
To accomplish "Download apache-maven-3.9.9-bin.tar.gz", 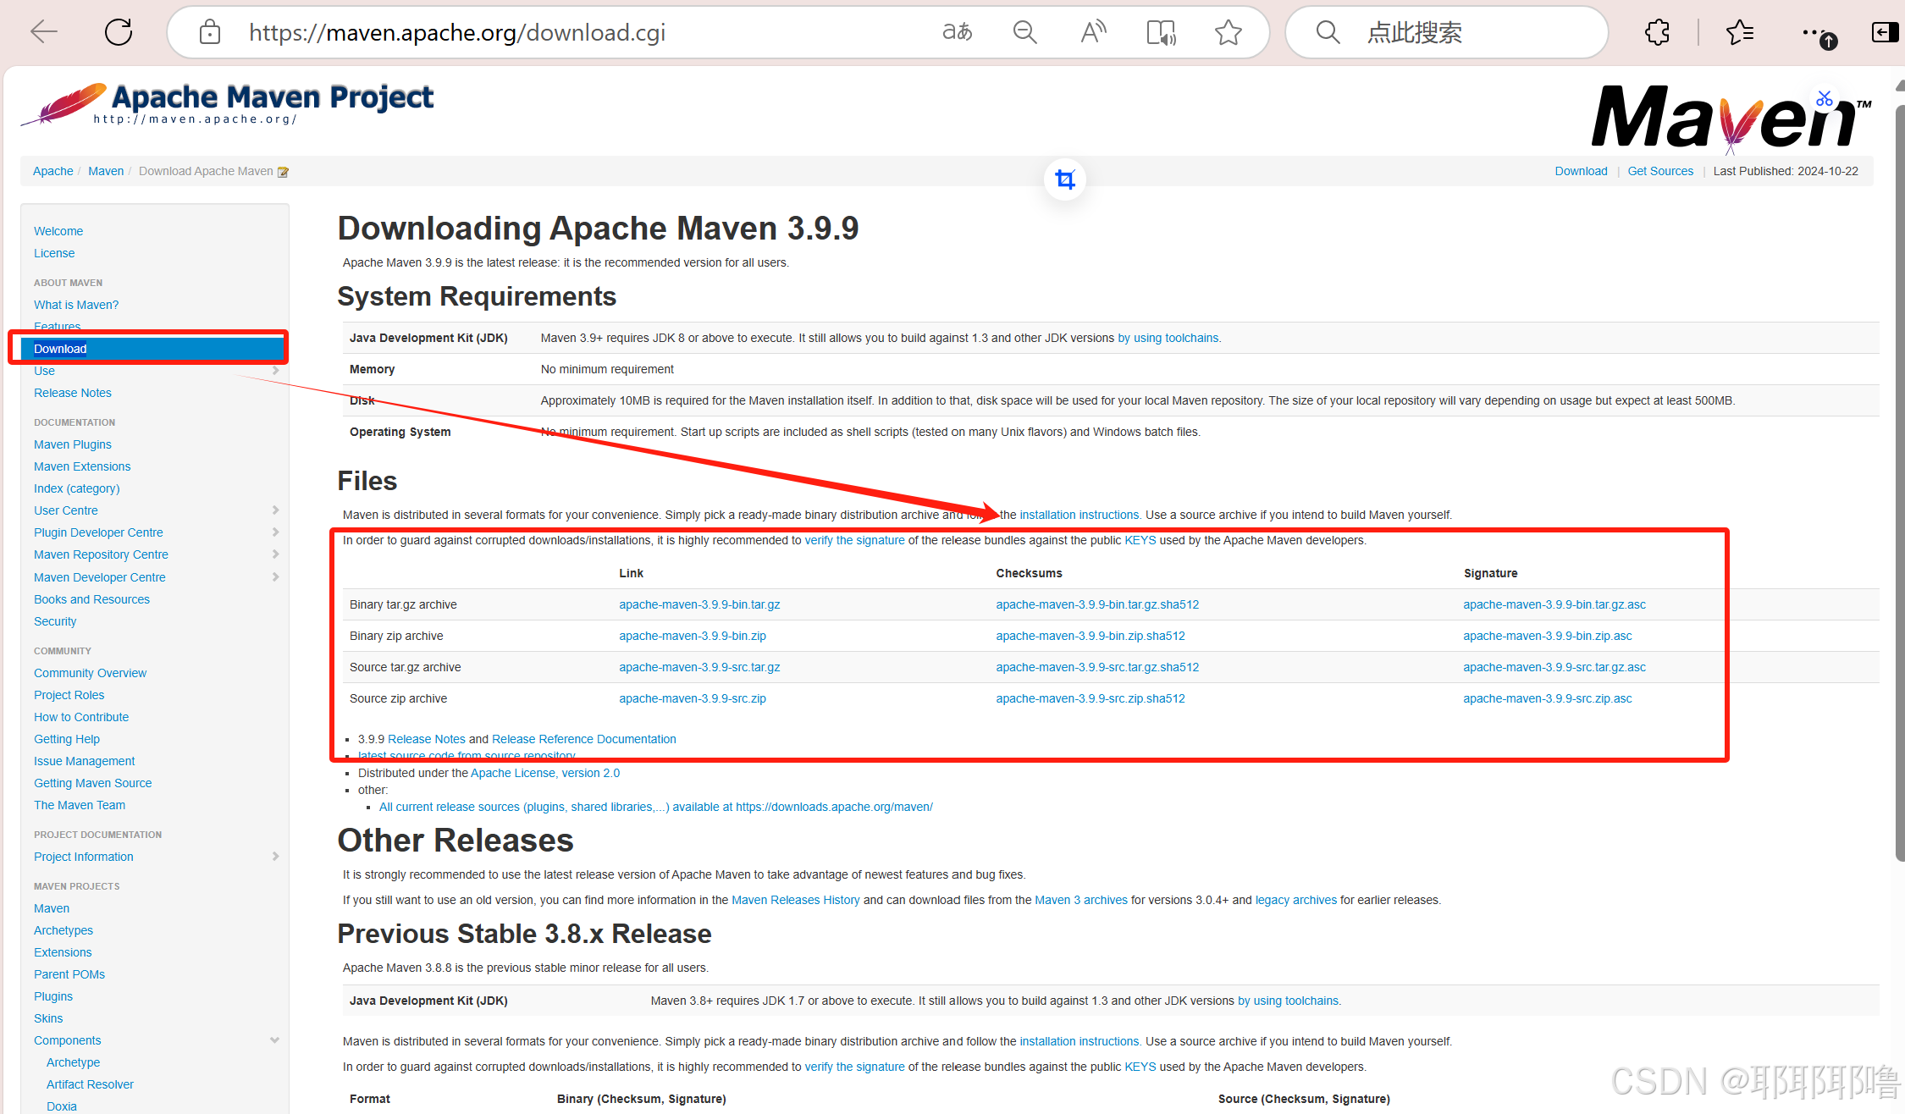I will [x=699, y=604].
